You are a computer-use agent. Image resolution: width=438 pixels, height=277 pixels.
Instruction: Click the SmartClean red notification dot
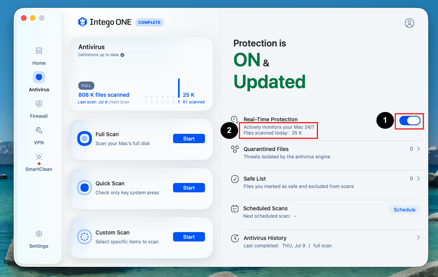[x=39, y=164]
